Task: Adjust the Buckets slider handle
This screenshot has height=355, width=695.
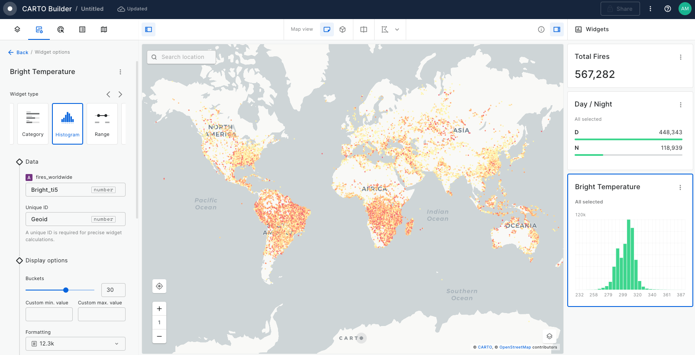Action: tap(66, 290)
